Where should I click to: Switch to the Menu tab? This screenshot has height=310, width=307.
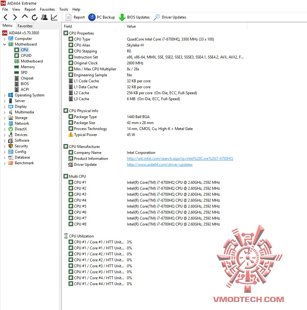point(7,25)
